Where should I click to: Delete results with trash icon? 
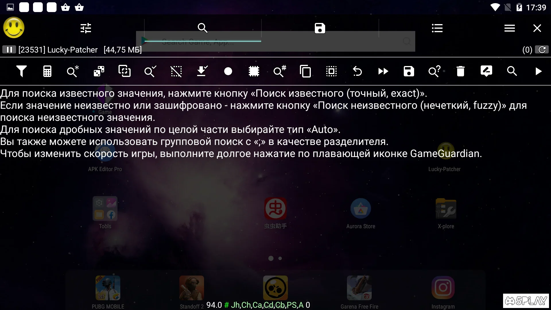[x=460, y=71]
